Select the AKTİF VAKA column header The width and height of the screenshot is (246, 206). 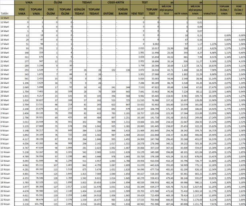click(x=181, y=10)
